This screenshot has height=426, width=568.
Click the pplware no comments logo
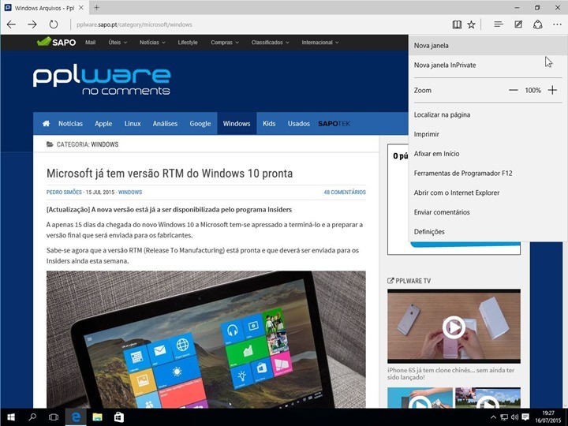tap(102, 80)
